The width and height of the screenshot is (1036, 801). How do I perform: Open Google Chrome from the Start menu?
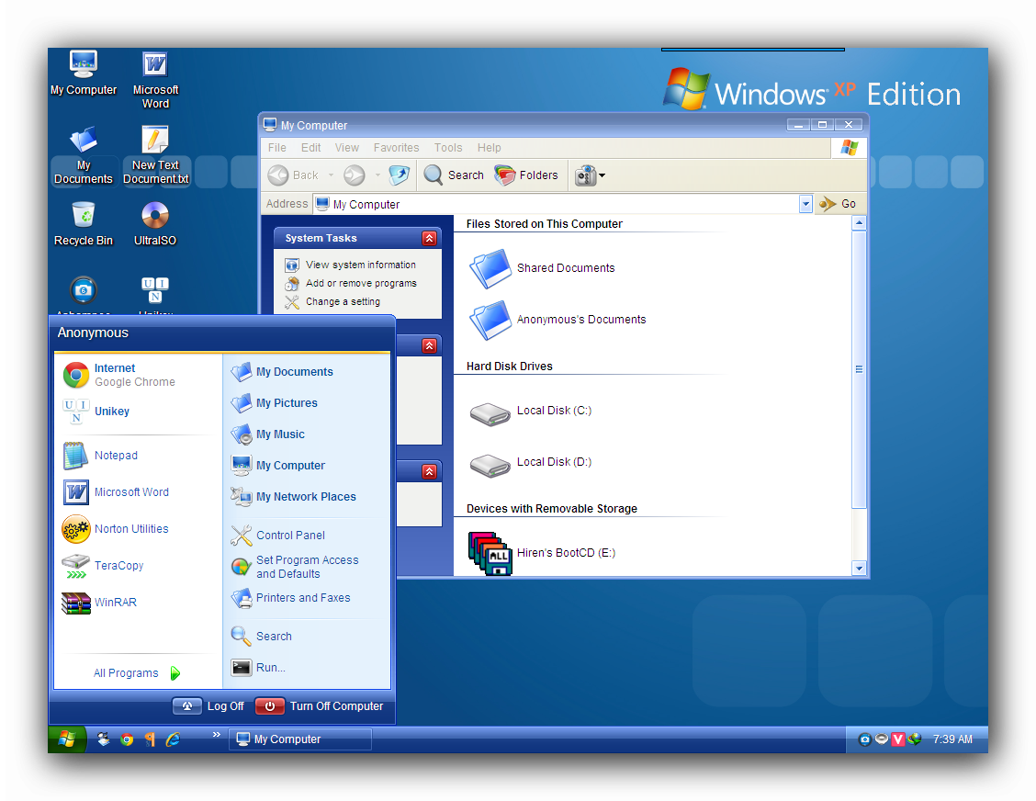(x=119, y=375)
